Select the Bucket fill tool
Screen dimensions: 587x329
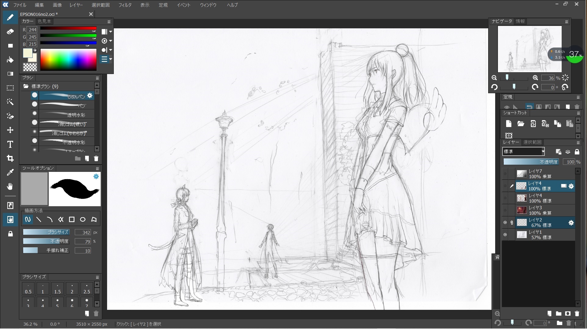point(10,60)
